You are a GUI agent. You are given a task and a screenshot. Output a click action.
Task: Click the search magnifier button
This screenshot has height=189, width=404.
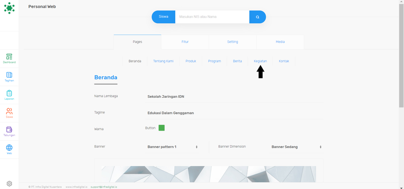258,17
